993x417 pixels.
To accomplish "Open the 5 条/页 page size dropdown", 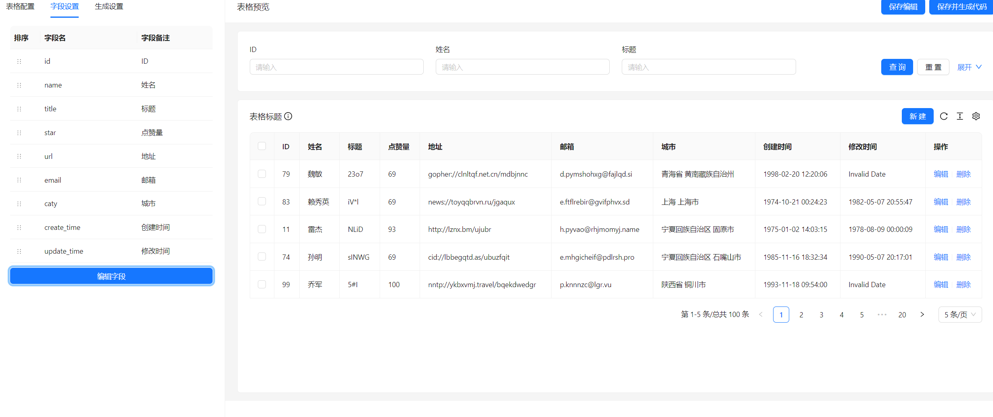I will 960,315.
